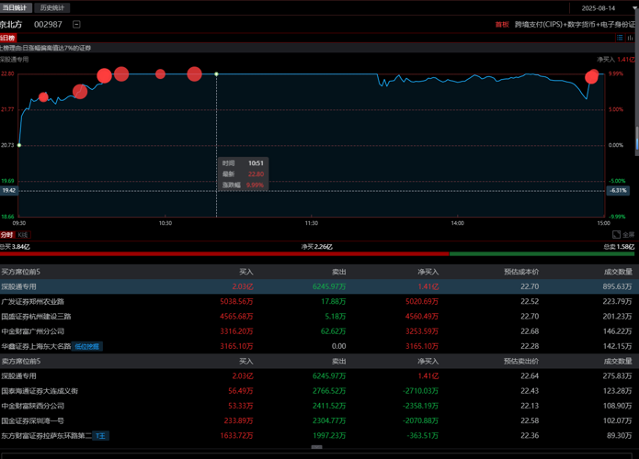The height and width of the screenshot is (459, 639).
Task: Click the red bubble near closing time
Action: 591,76
